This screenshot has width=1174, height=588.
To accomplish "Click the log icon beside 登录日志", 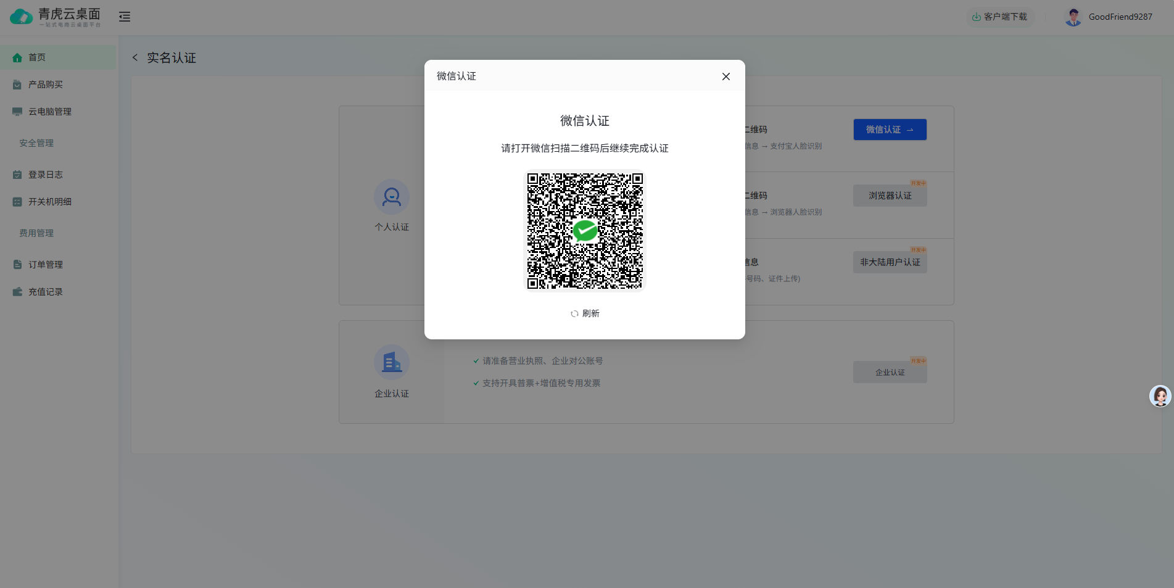I will tap(17, 175).
